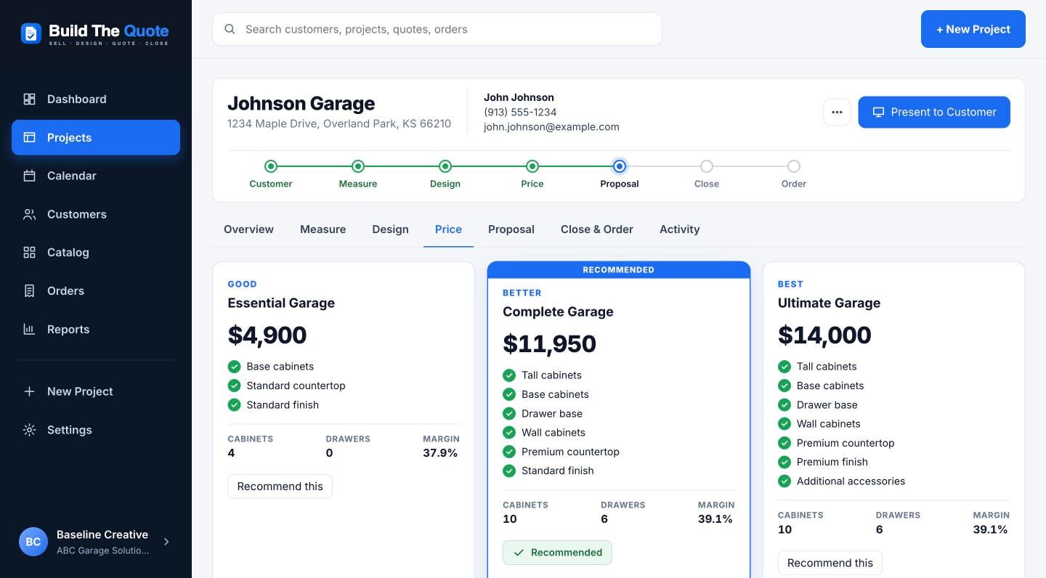Go to Customers in the sidebar
This screenshot has width=1046, height=578.
coord(96,214)
